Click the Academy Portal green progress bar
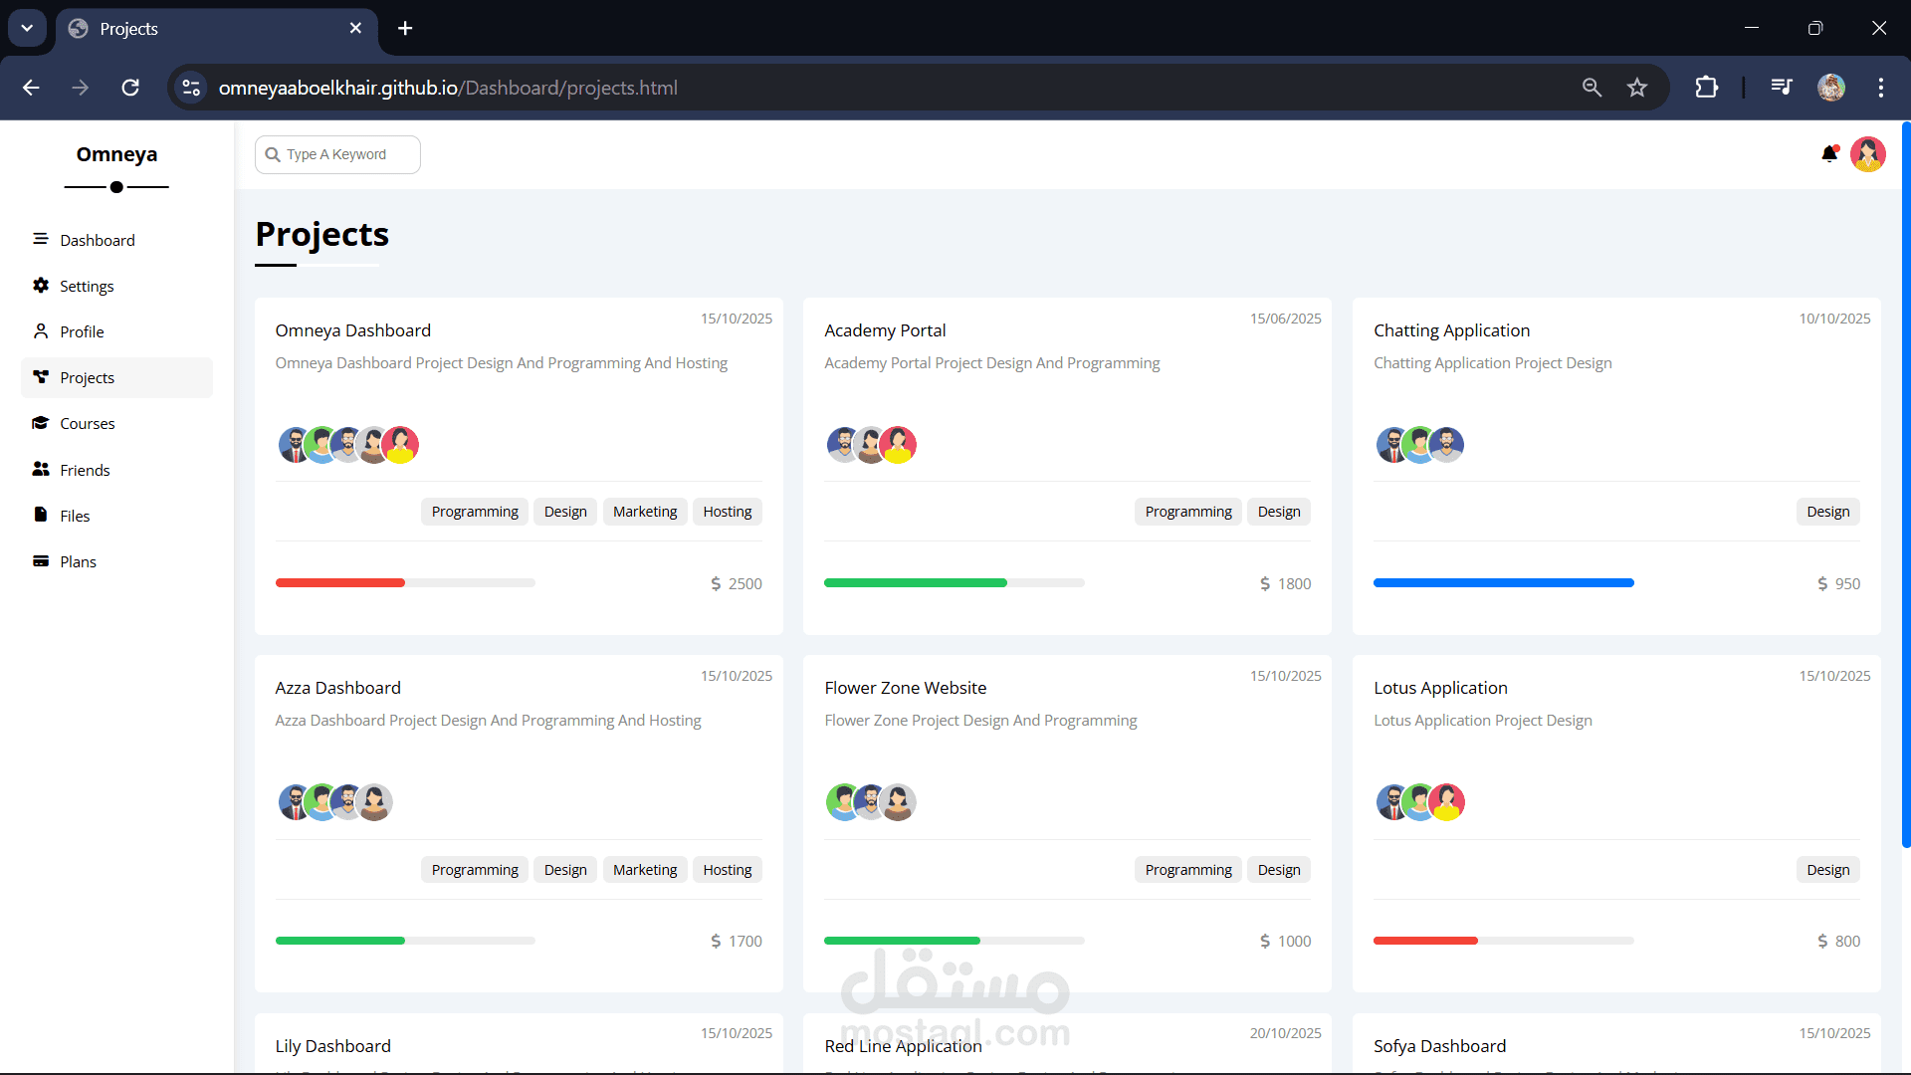 pos(915,583)
